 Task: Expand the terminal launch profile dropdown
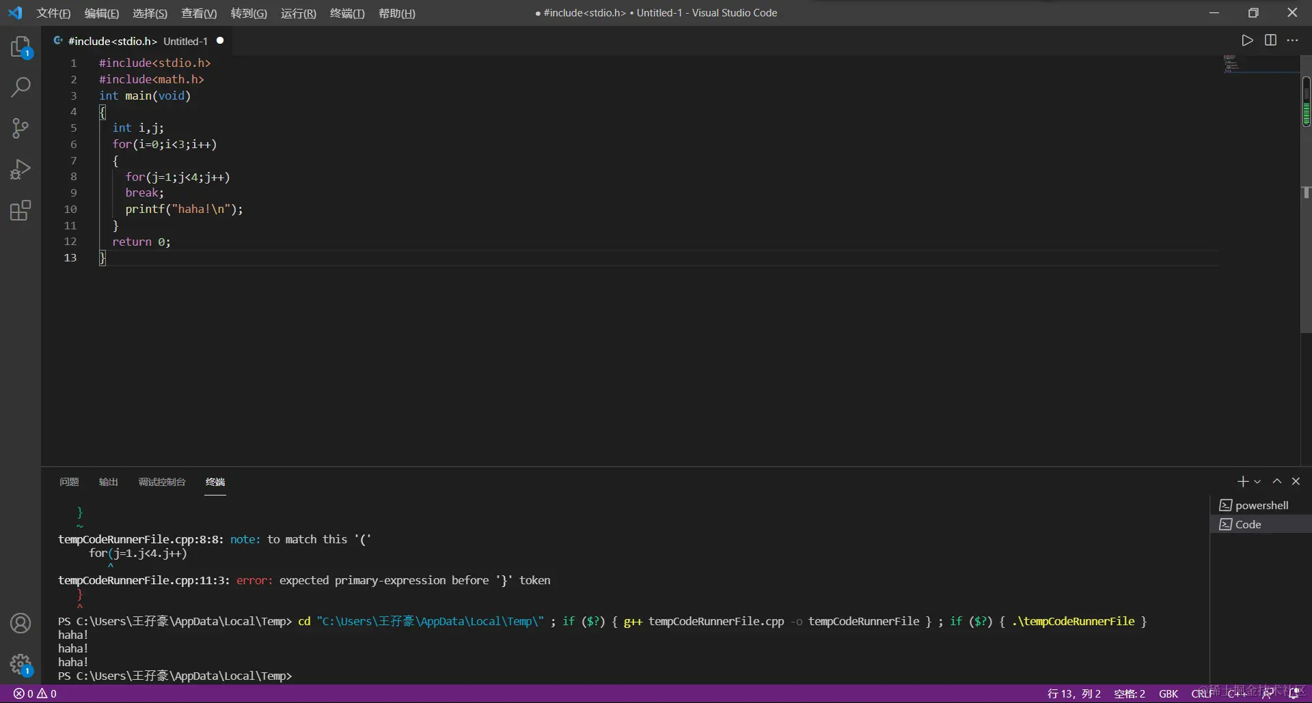click(1257, 482)
